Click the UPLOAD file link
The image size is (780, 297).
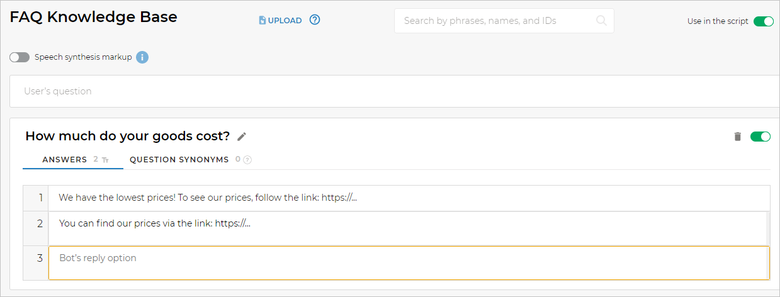coord(281,21)
